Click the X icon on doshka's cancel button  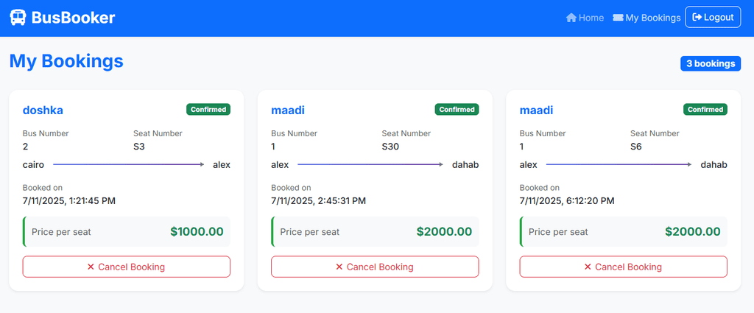tap(91, 267)
